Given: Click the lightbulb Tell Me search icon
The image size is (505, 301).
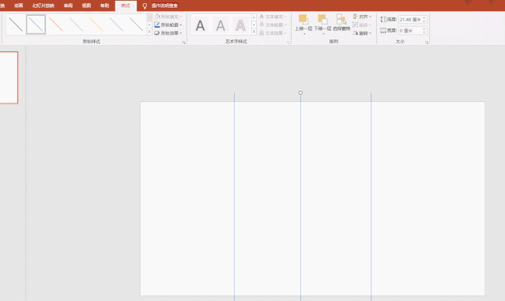Looking at the screenshot, I should [x=145, y=6].
